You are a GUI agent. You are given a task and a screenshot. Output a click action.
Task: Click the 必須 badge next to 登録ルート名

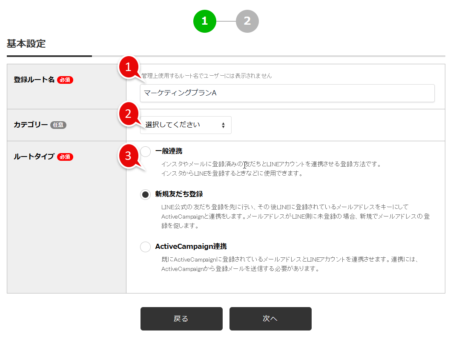tap(65, 80)
